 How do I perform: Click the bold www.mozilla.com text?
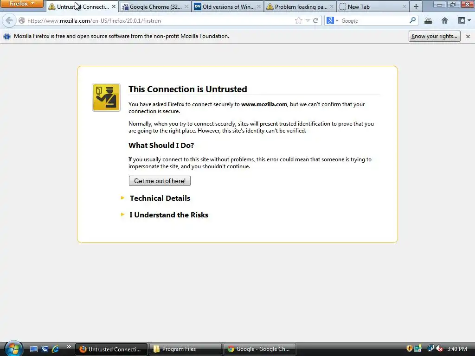tap(264, 104)
